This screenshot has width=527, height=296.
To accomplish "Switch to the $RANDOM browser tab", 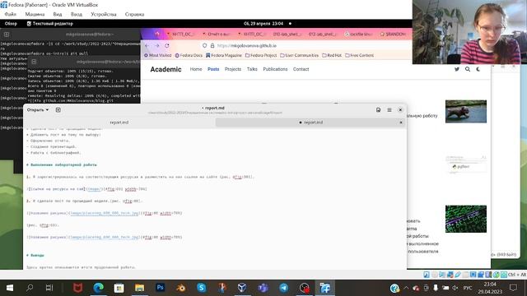I will 393,35.
